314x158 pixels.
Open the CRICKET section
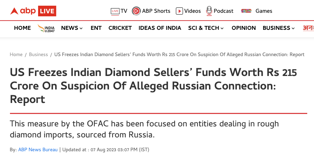pyautogui.click(x=120, y=28)
